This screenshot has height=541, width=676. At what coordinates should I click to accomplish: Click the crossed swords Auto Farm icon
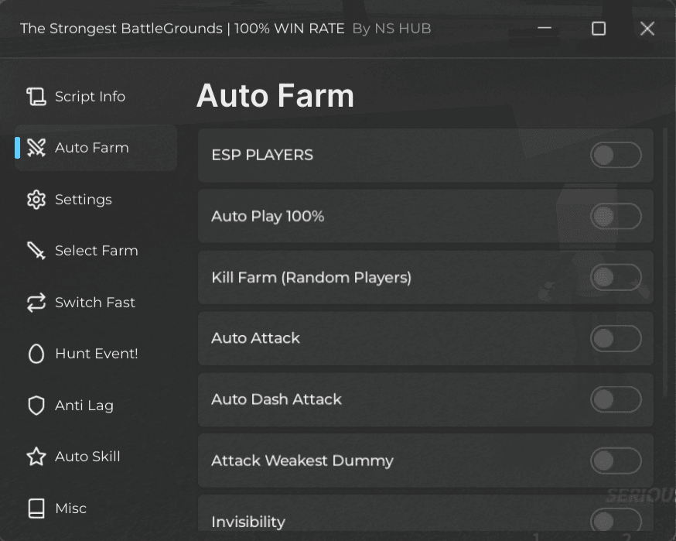click(x=36, y=148)
